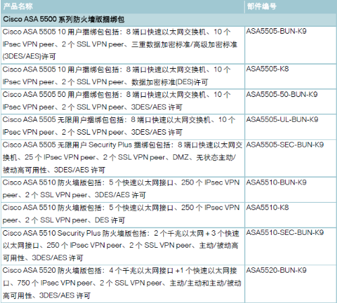Click part number ASA5510-SEC-BUN-K9
This screenshot has width=337, height=303.
[284, 232]
